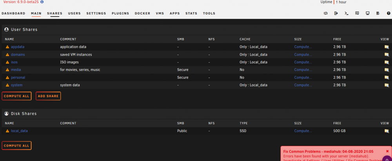Click the logout icon in header

[336, 13]
